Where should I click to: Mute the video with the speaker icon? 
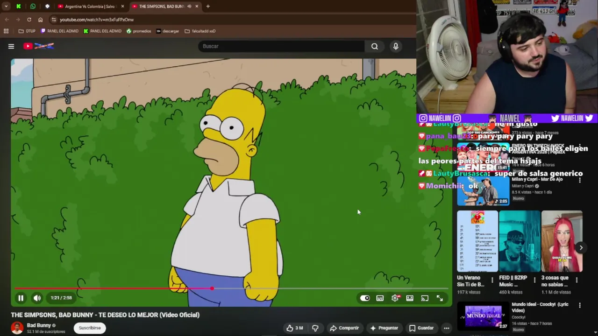point(37,298)
